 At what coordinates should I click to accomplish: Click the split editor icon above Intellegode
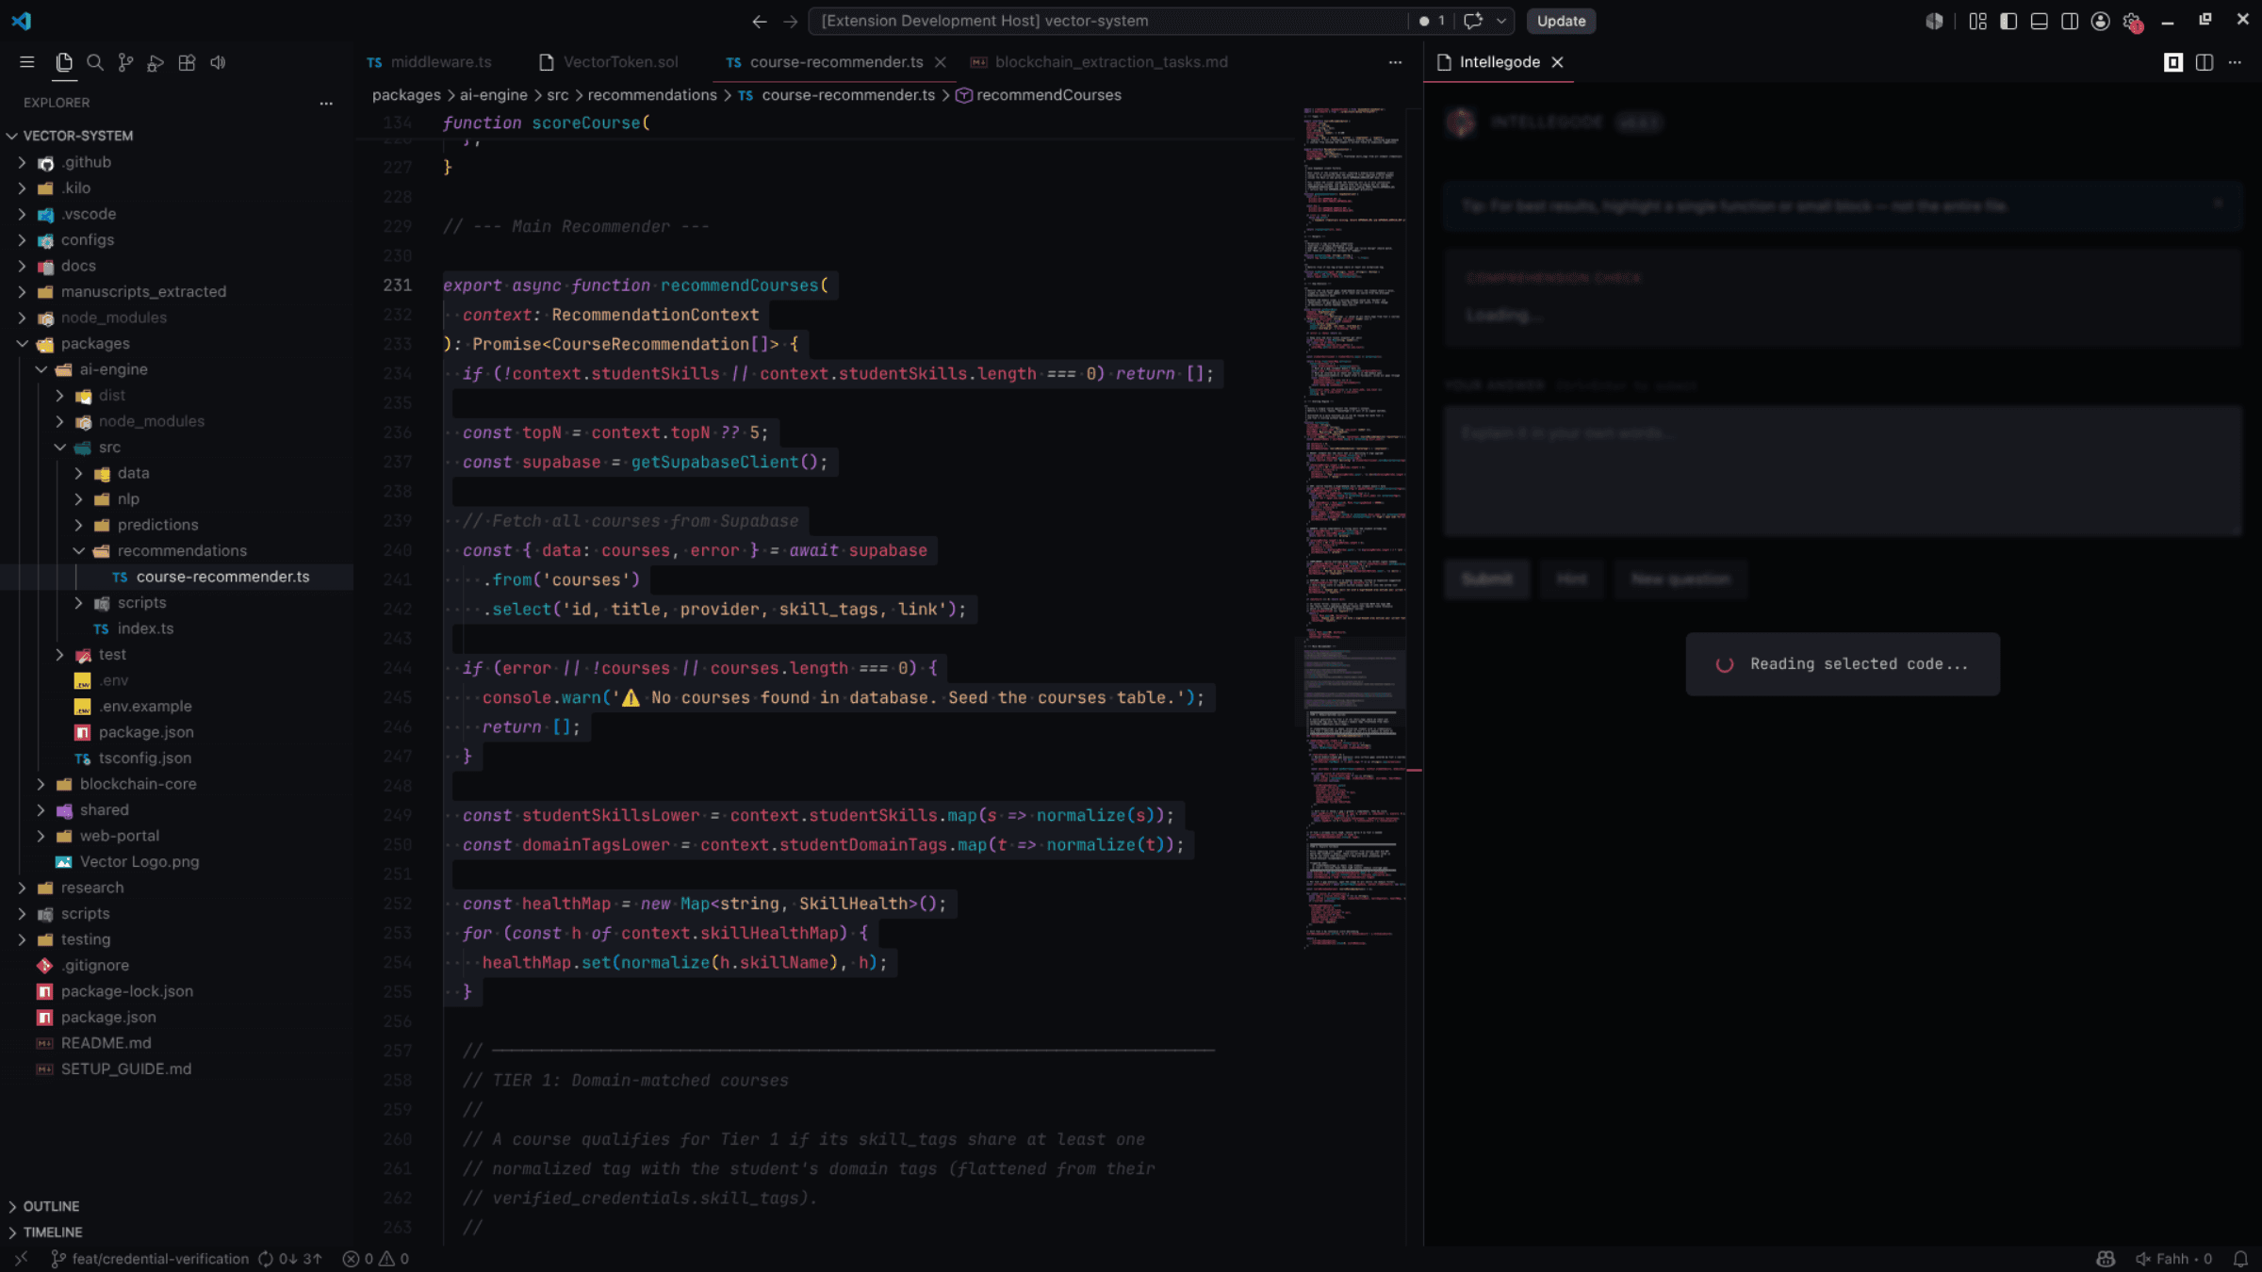(2205, 62)
